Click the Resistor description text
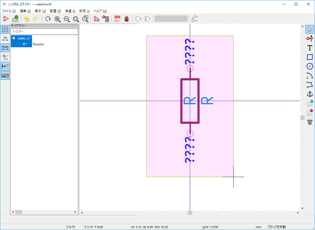315x230 pixels. point(39,44)
